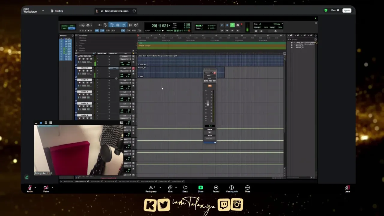Open 'no input' selector on first track
The height and width of the screenshot is (216, 384).
click(125, 56)
